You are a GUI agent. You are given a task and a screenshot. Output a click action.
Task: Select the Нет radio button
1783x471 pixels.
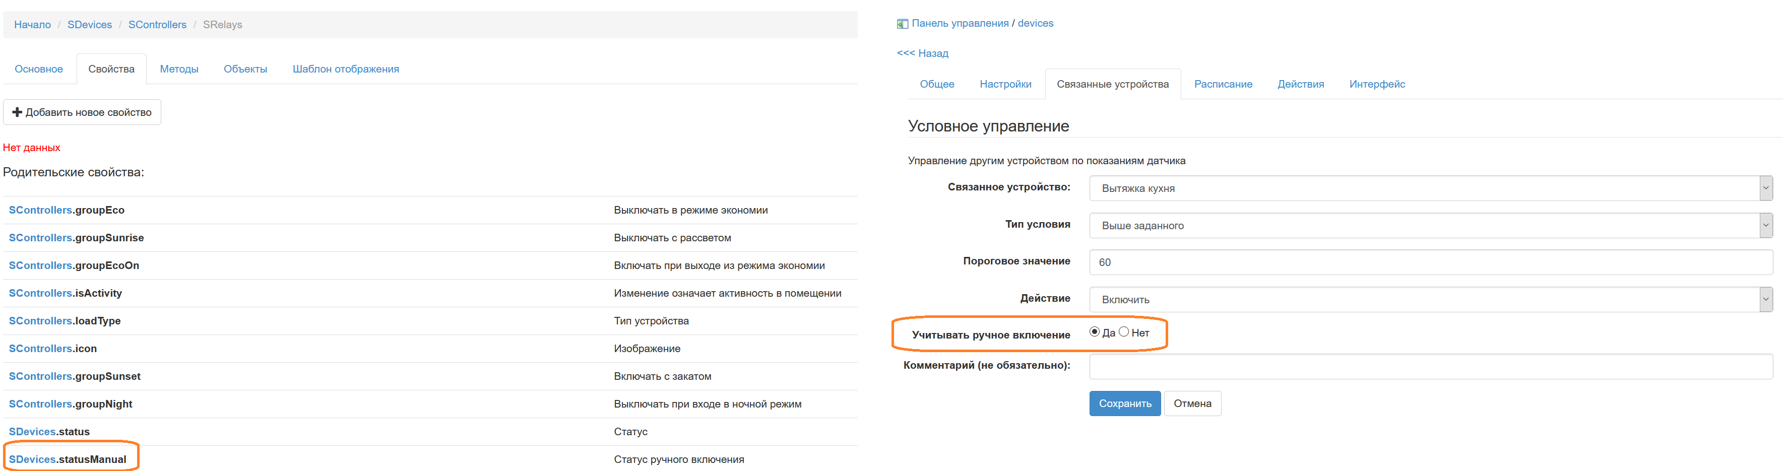(1123, 332)
